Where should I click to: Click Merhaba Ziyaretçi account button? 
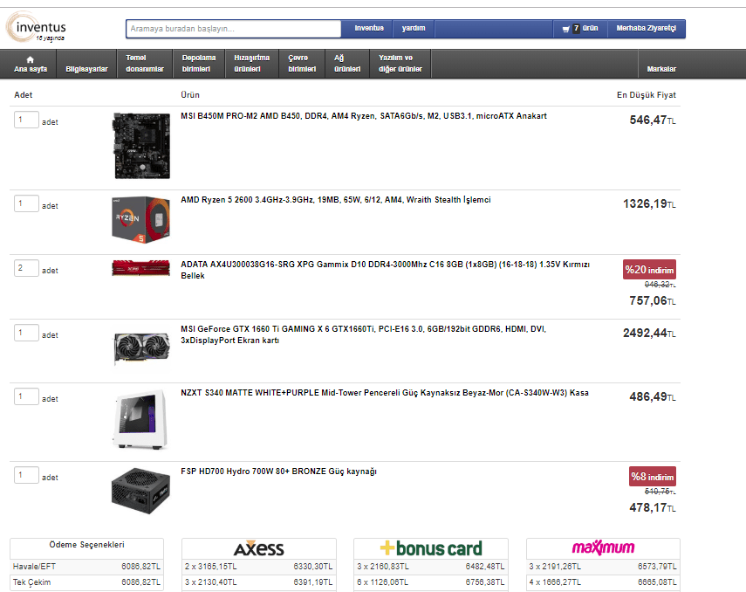646,29
